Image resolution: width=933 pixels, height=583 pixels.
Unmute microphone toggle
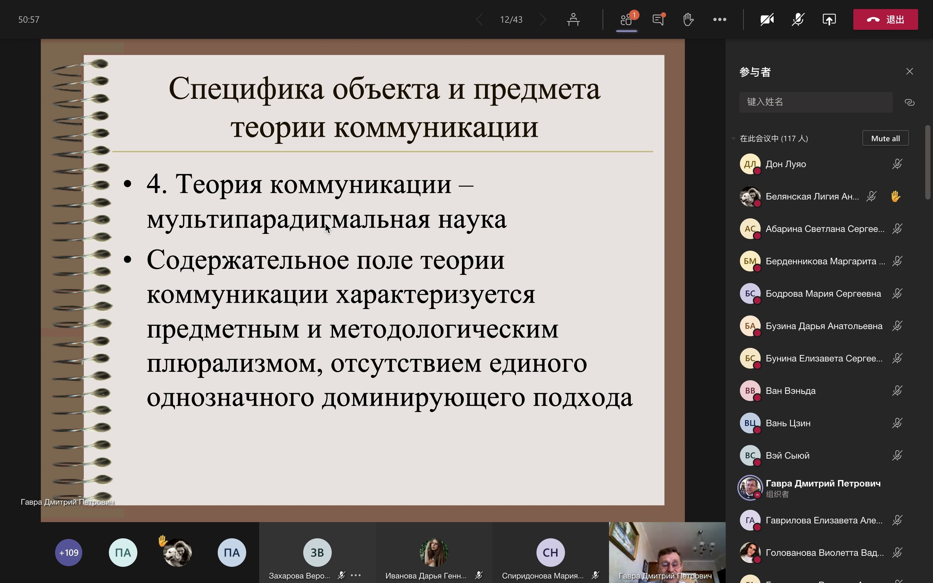pos(798,19)
